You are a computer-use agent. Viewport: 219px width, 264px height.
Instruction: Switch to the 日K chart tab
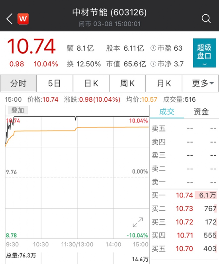tap(91, 83)
